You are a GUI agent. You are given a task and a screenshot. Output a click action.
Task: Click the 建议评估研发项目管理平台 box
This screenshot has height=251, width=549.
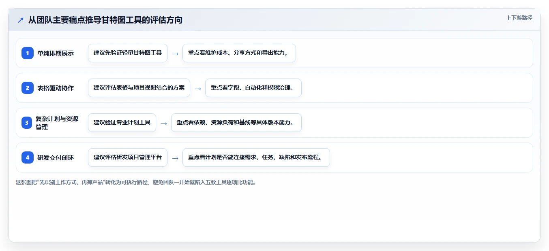coord(128,157)
